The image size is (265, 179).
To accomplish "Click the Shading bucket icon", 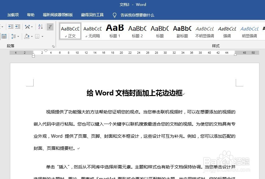I will (27, 36).
